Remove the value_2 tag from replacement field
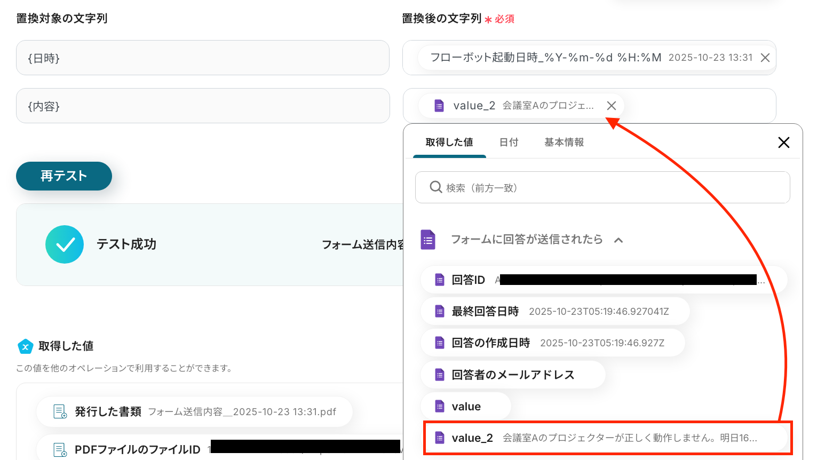 pos(612,106)
